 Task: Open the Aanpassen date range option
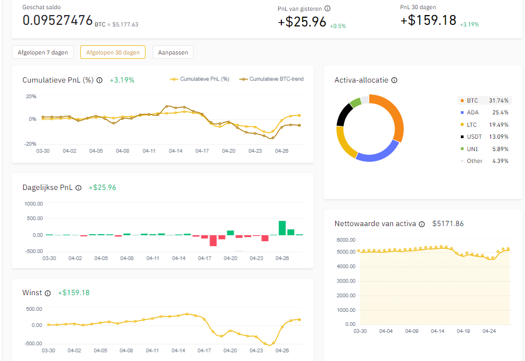[x=173, y=52]
